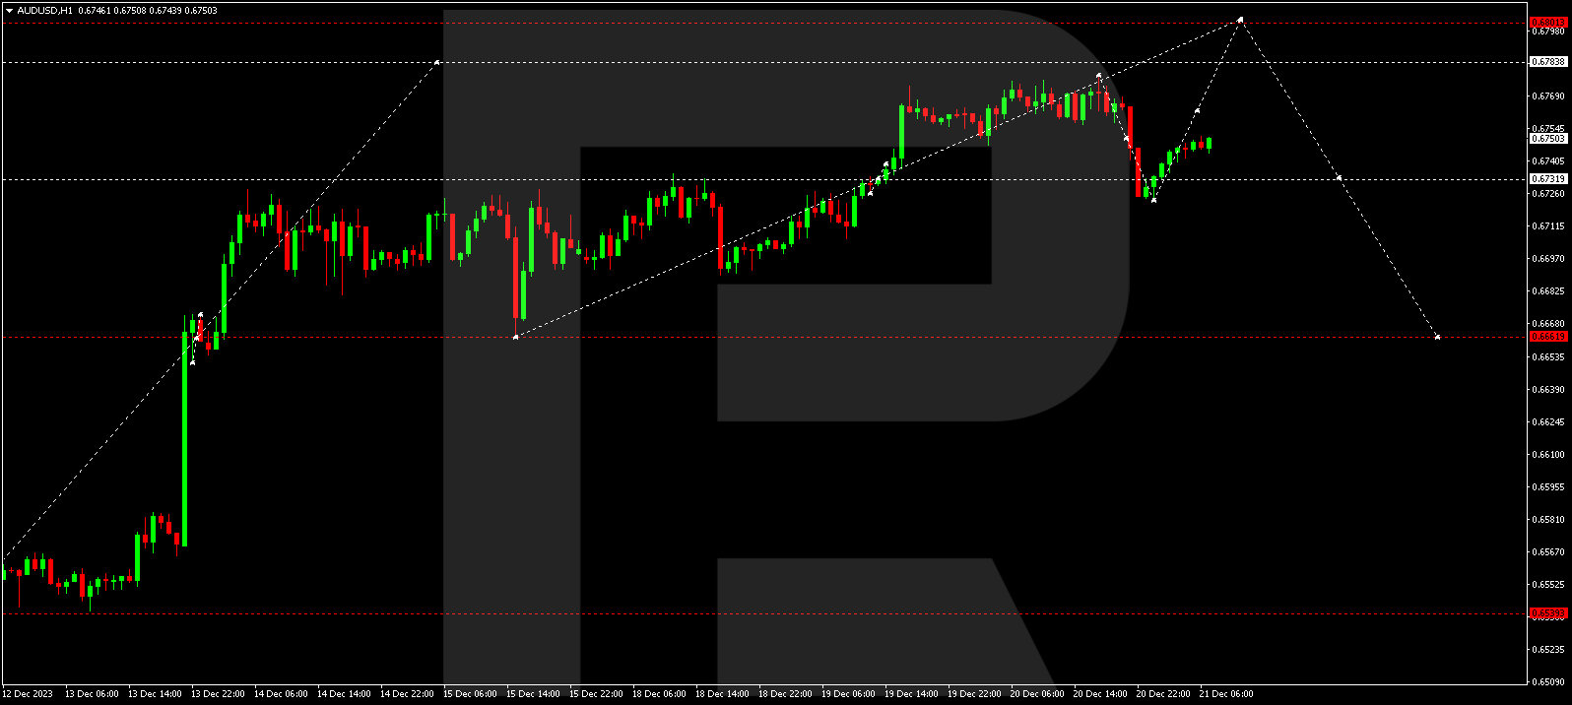Click the 0.67115 price scale value
This screenshot has width=1572, height=705.
1548,226
